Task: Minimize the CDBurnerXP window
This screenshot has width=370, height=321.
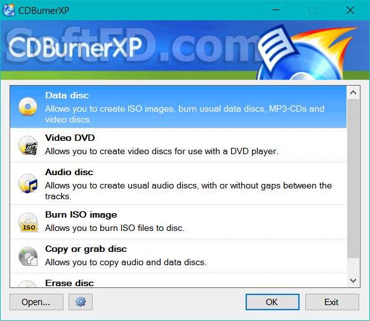Action: (276, 10)
